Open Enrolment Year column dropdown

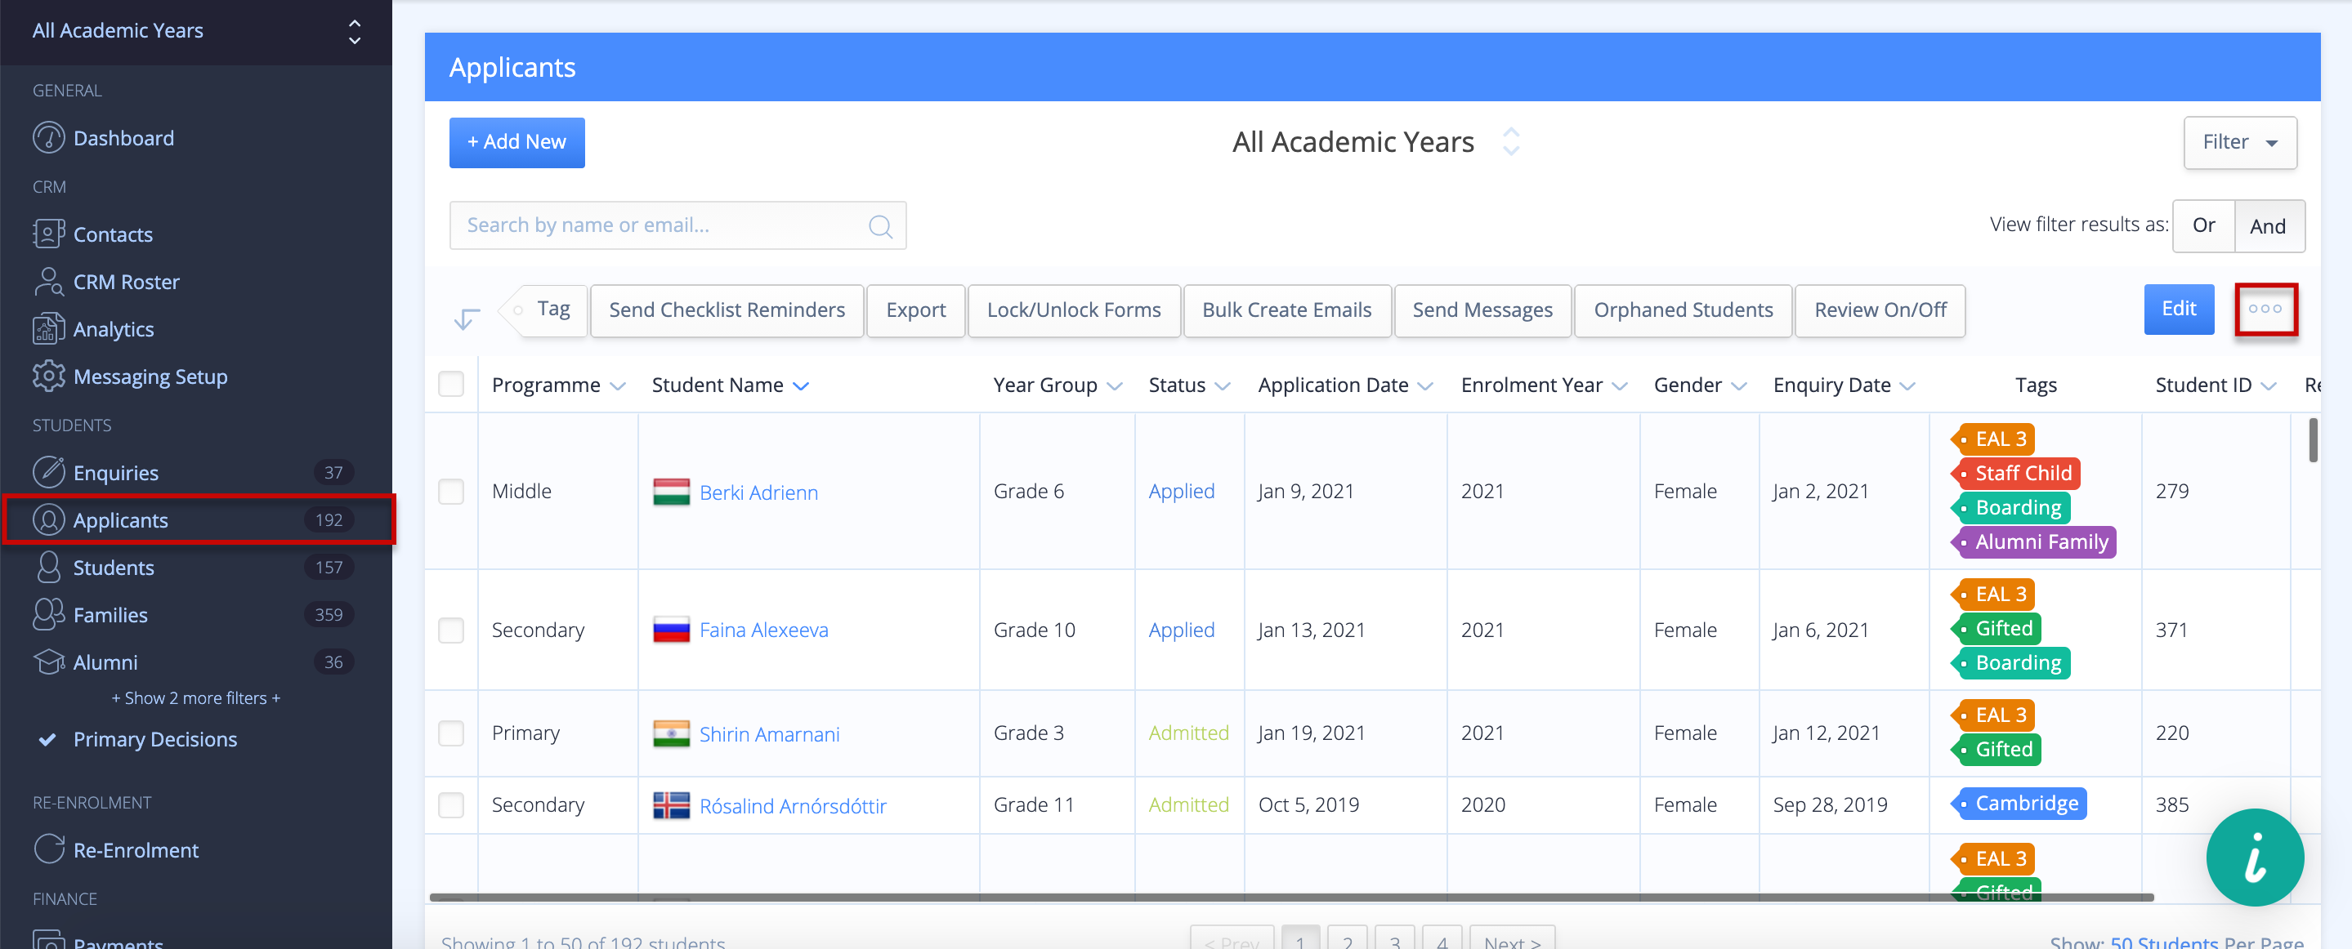coord(1619,386)
